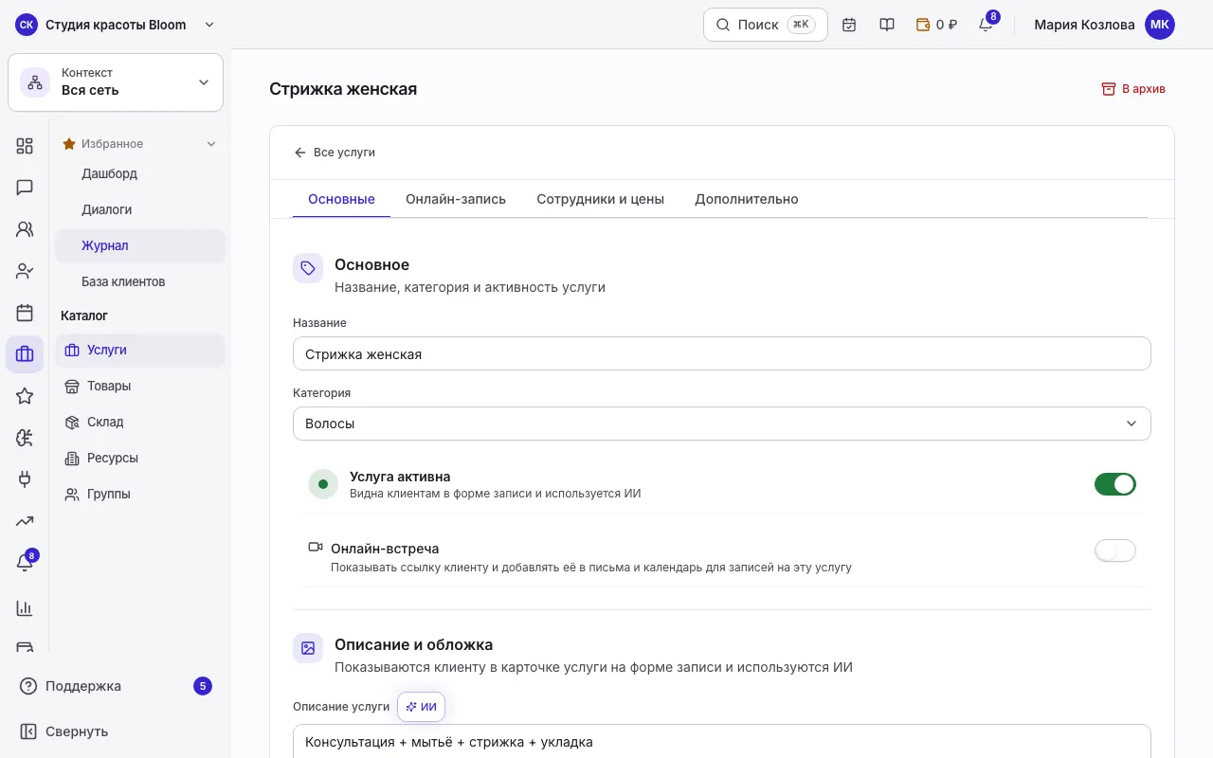Select "Товары" in the Каталог menu
This screenshot has height=758, width=1213.
point(140,387)
